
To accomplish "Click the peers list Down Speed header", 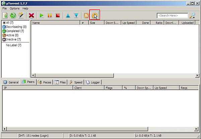I will point(144,88).
